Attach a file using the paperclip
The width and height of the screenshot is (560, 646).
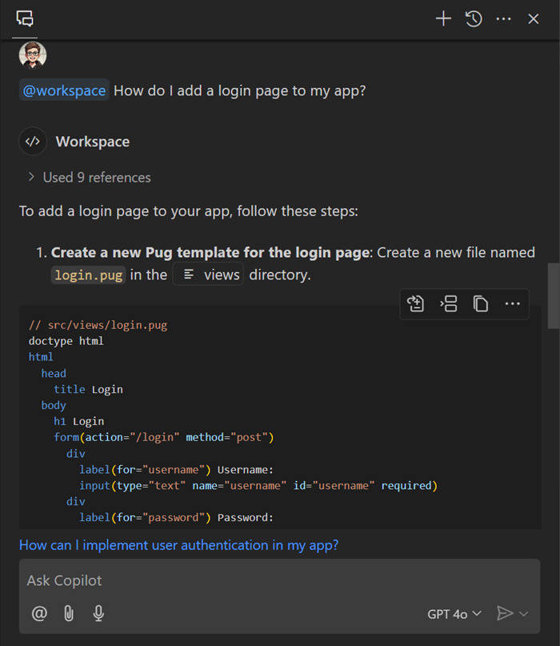pyautogui.click(x=69, y=613)
